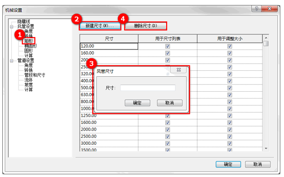Click the 删除尺寸 button
The image size is (284, 177).
[145, 26]
